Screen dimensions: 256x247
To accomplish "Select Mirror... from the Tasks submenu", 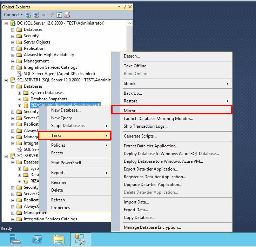I will point(131,111).
